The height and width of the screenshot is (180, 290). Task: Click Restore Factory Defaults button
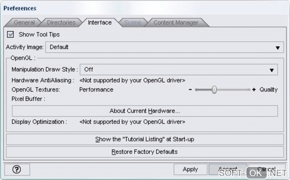(145, 152)
